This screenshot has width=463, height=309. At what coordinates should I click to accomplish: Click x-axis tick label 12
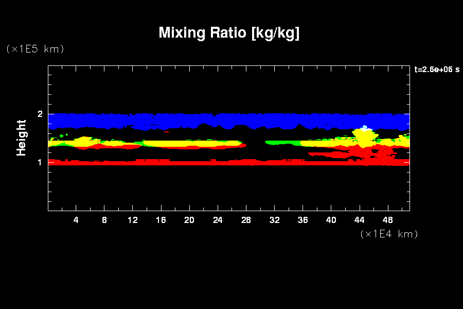click(x=133, y=220)
